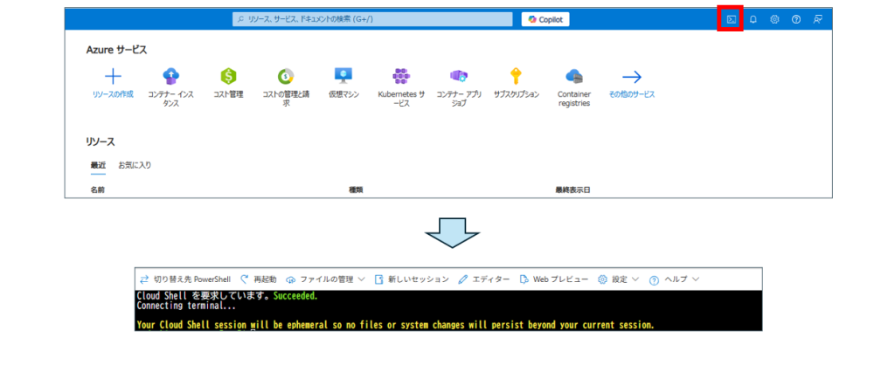Click the リソース section heading
This screenshot has width=895, height=372.
click(100, 141)
